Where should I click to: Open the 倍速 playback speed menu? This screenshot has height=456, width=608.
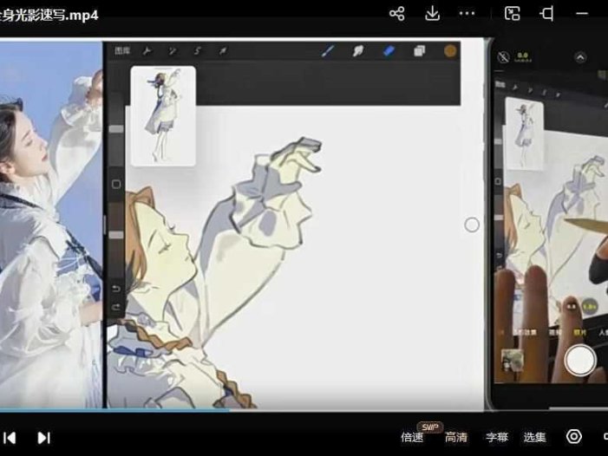click(x=412, y=438)
